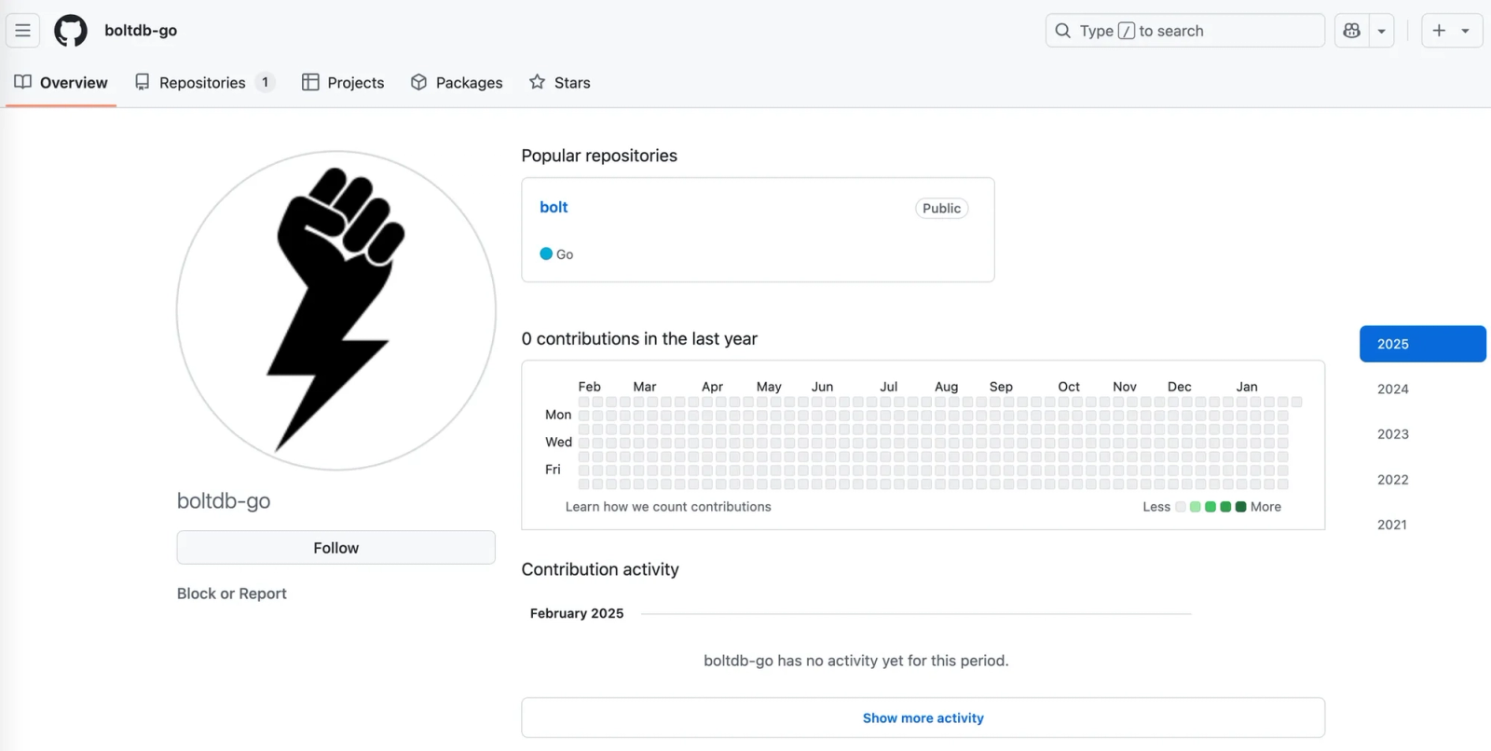The width and height of the screenshot is (1491, 751).
Task: Click the GitHub Octocat logo
Action: coord(71,31)
